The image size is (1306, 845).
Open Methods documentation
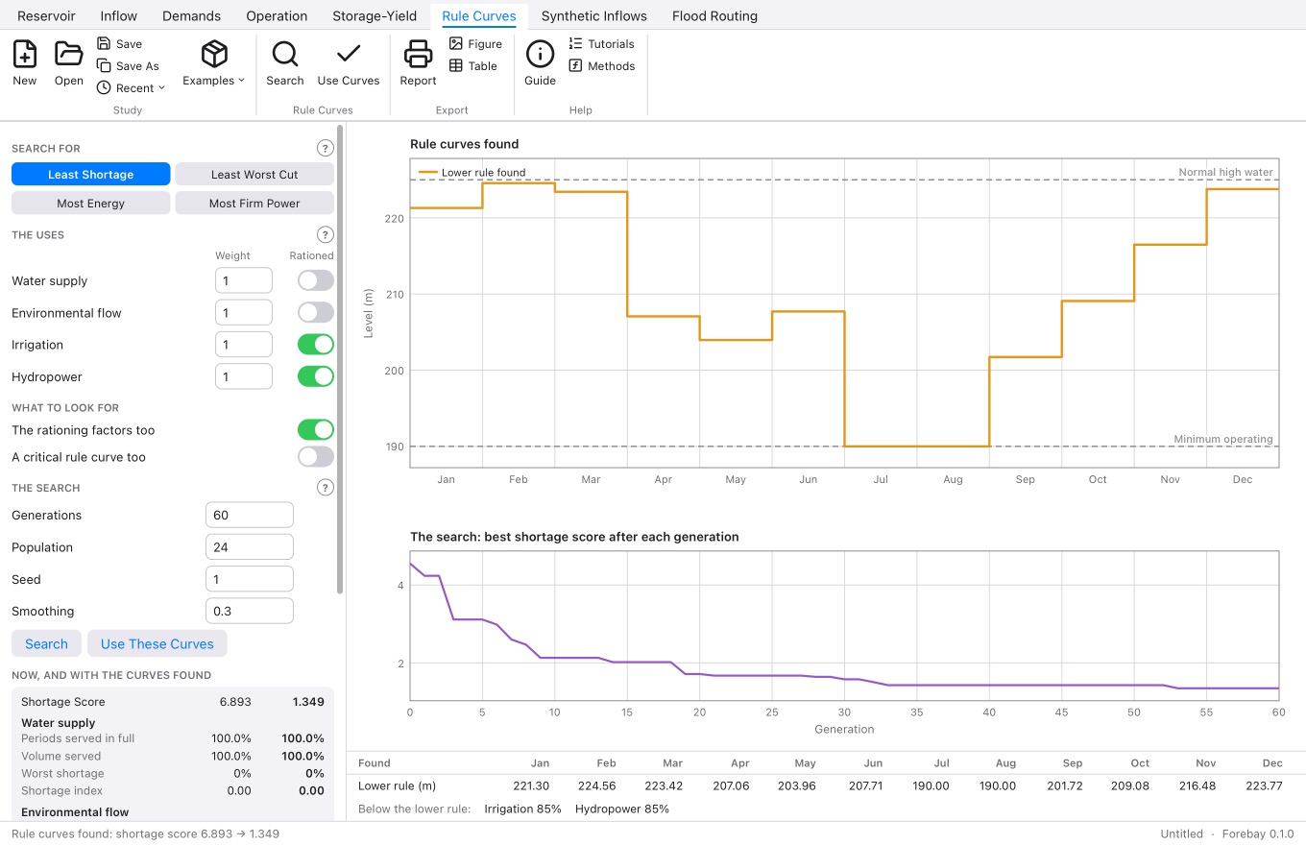pos(602,66)
